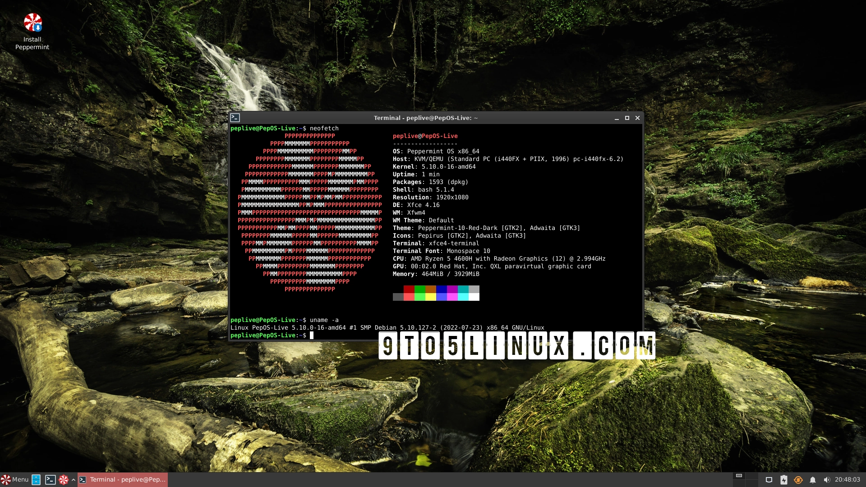The image size is (866, 487).
Task: Open the window menu via Terminal's title bar icon
Action: tap(235, 117)
